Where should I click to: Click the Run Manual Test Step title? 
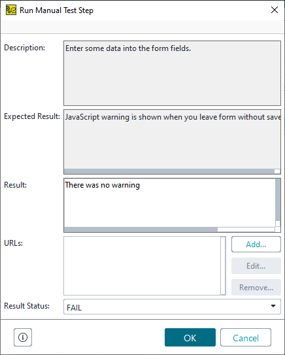[56, 10]
